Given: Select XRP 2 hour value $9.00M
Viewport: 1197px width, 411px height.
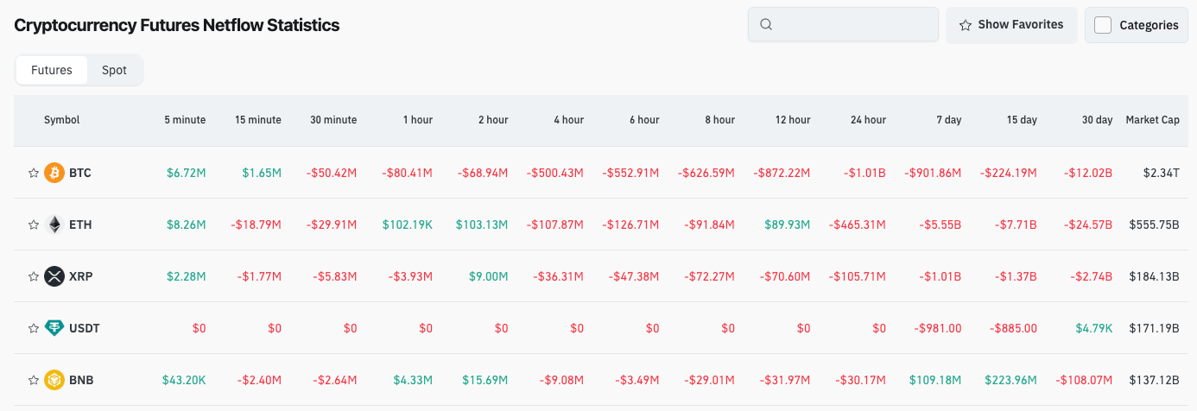Looking at the screenshot, I should (489, 276).
